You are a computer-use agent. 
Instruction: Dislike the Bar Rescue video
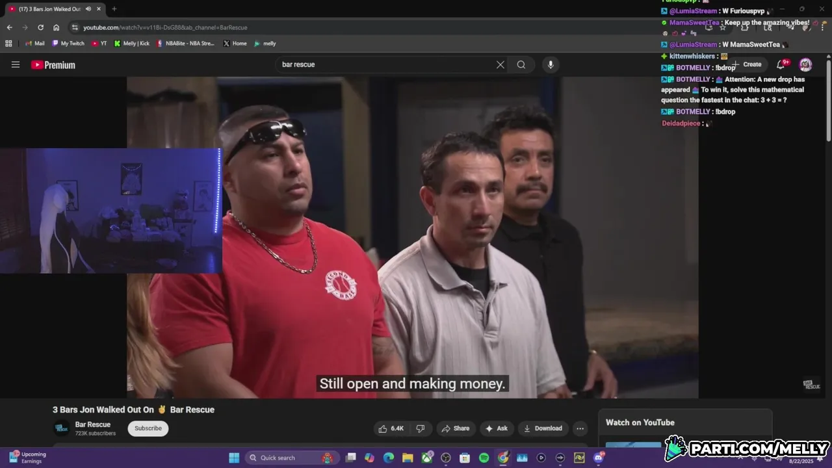[x=421, y=428]
